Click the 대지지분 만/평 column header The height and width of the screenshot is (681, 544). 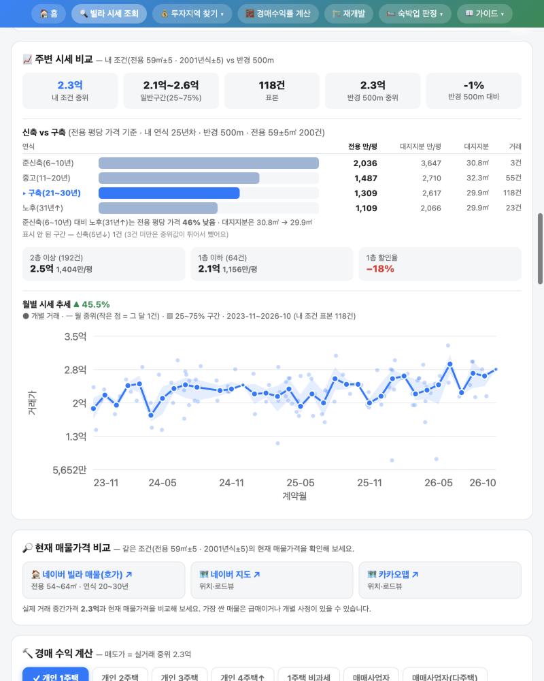(420, 146)
